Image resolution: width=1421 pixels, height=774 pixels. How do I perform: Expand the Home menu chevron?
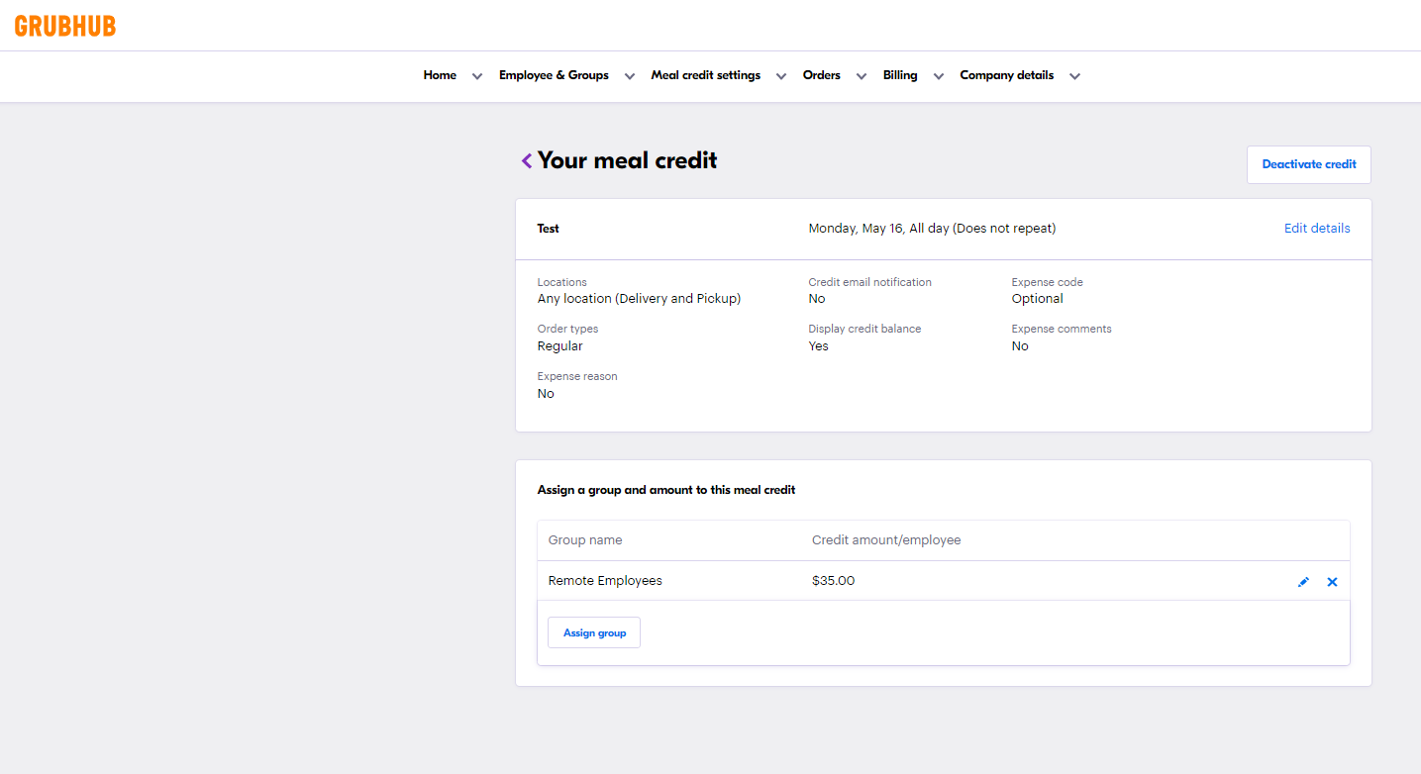click(x=477, y=76)
